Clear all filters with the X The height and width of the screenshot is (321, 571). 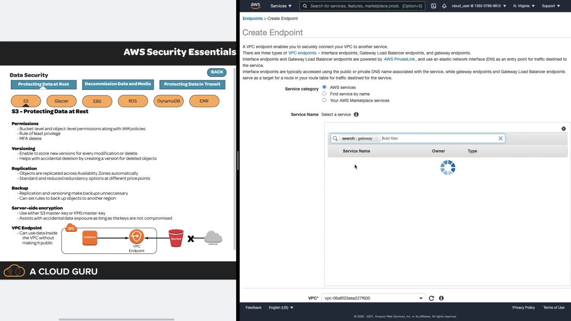tap(501, 138)
